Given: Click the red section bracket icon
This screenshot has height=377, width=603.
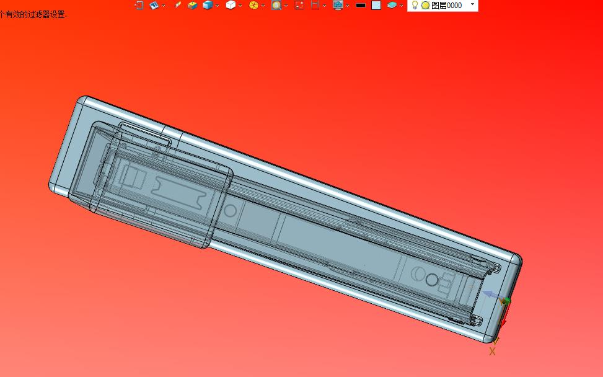Looking at the screenshot, I should (x=315, y=5).
